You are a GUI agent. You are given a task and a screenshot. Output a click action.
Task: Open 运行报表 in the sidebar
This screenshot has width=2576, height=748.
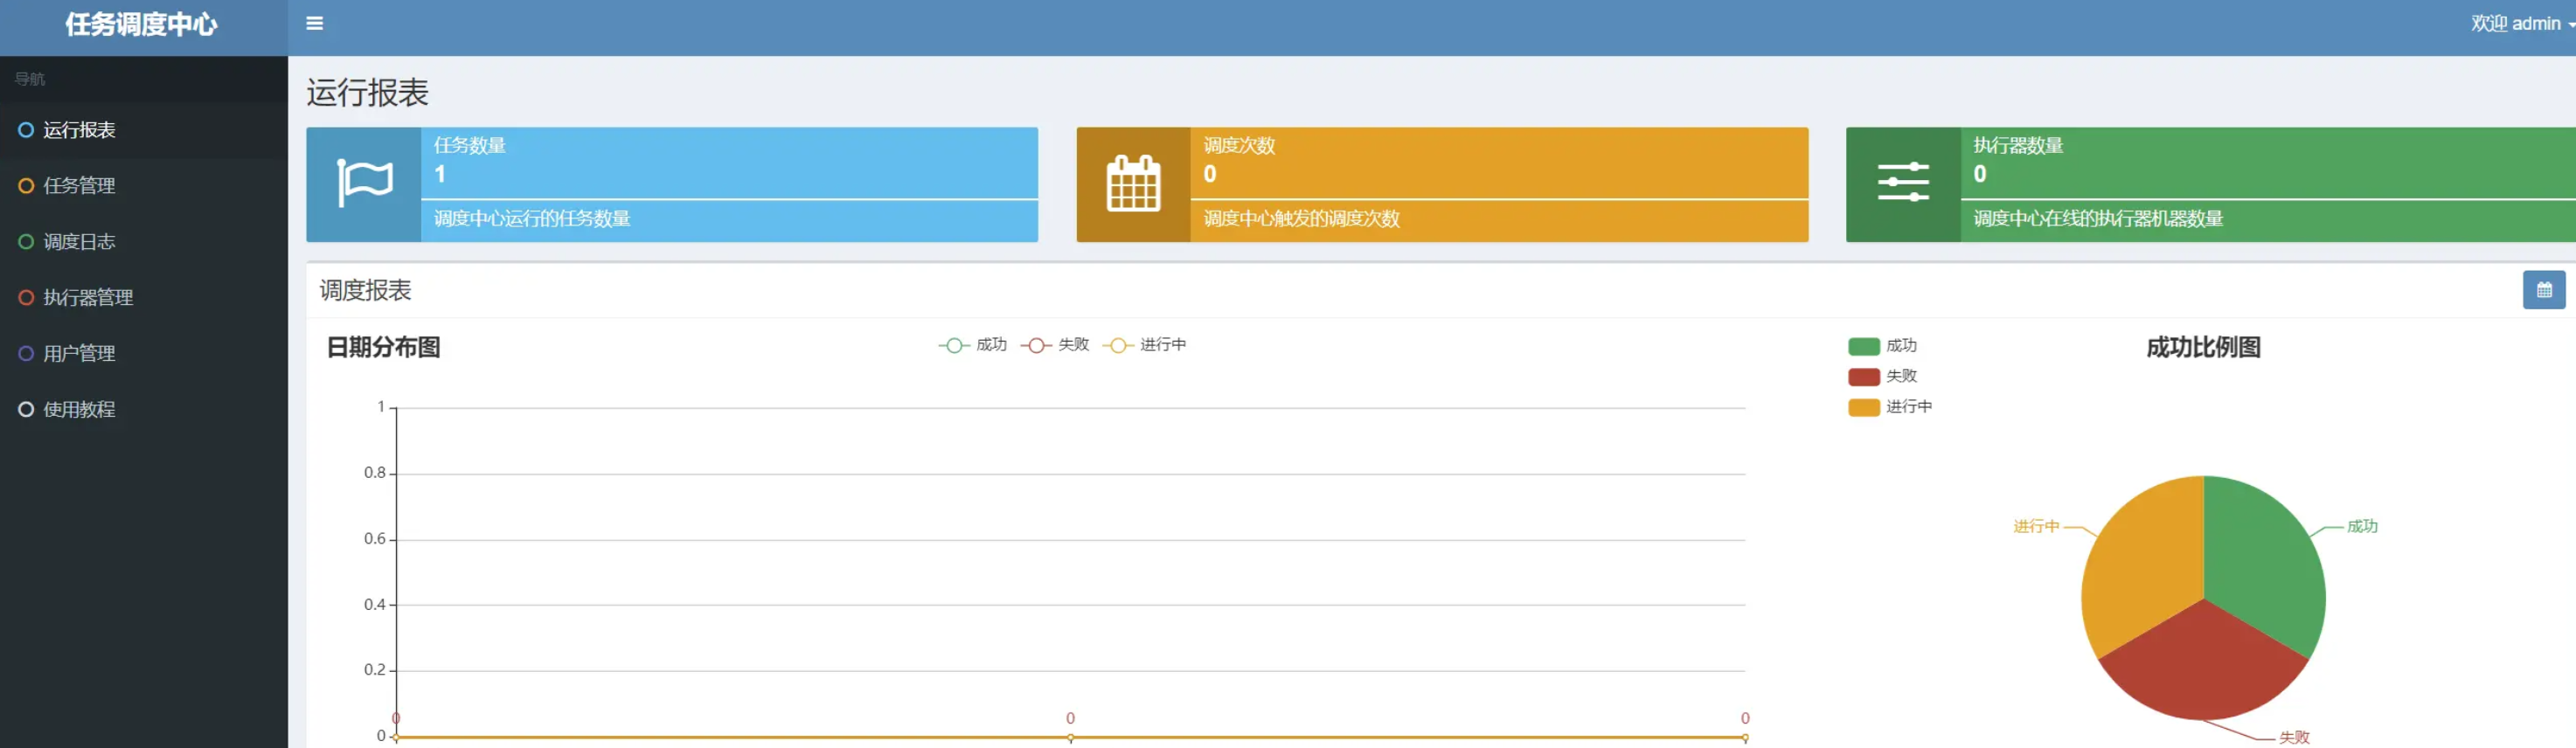[144, 130]
